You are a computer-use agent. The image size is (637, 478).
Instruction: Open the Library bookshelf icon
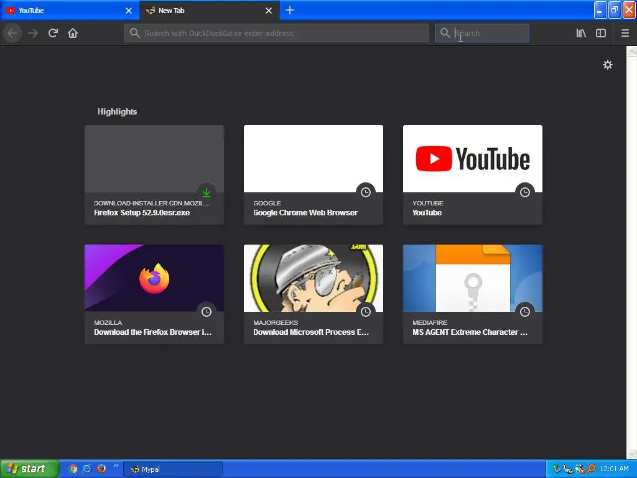click(x=581, y=33)
